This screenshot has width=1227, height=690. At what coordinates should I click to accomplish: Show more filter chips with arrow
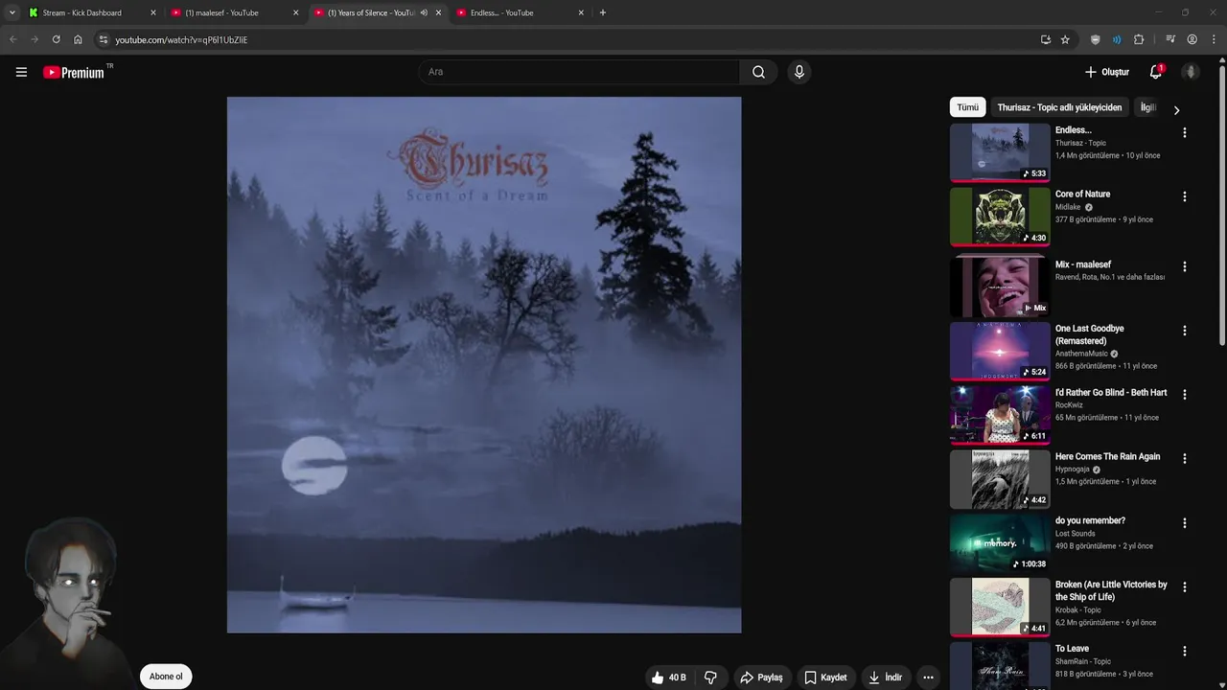pyautogui.click(x=1176, y=110)
